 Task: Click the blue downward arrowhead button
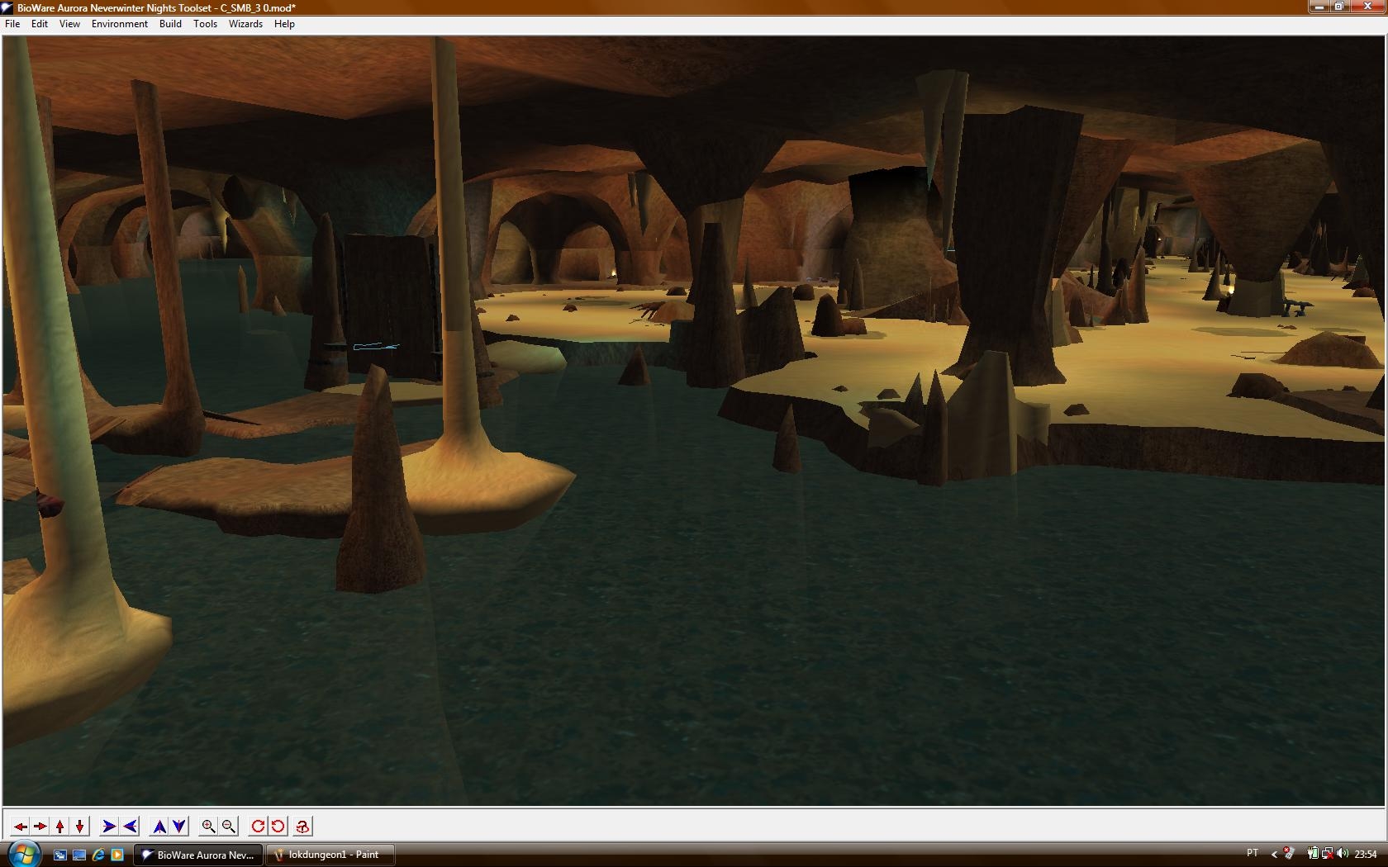pyautogui.click(x=179, y=826)
